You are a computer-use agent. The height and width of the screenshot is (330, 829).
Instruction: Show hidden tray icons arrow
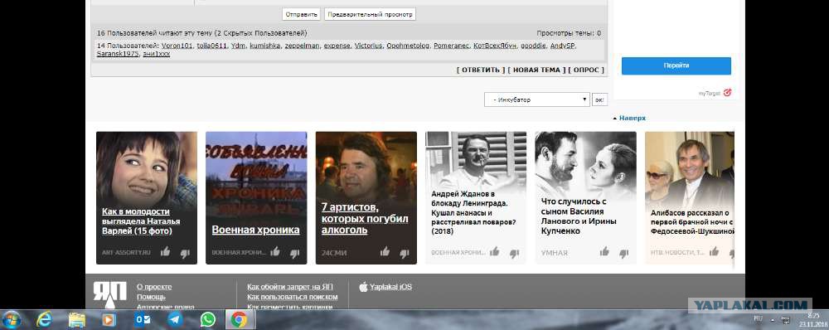click(772, 321)
